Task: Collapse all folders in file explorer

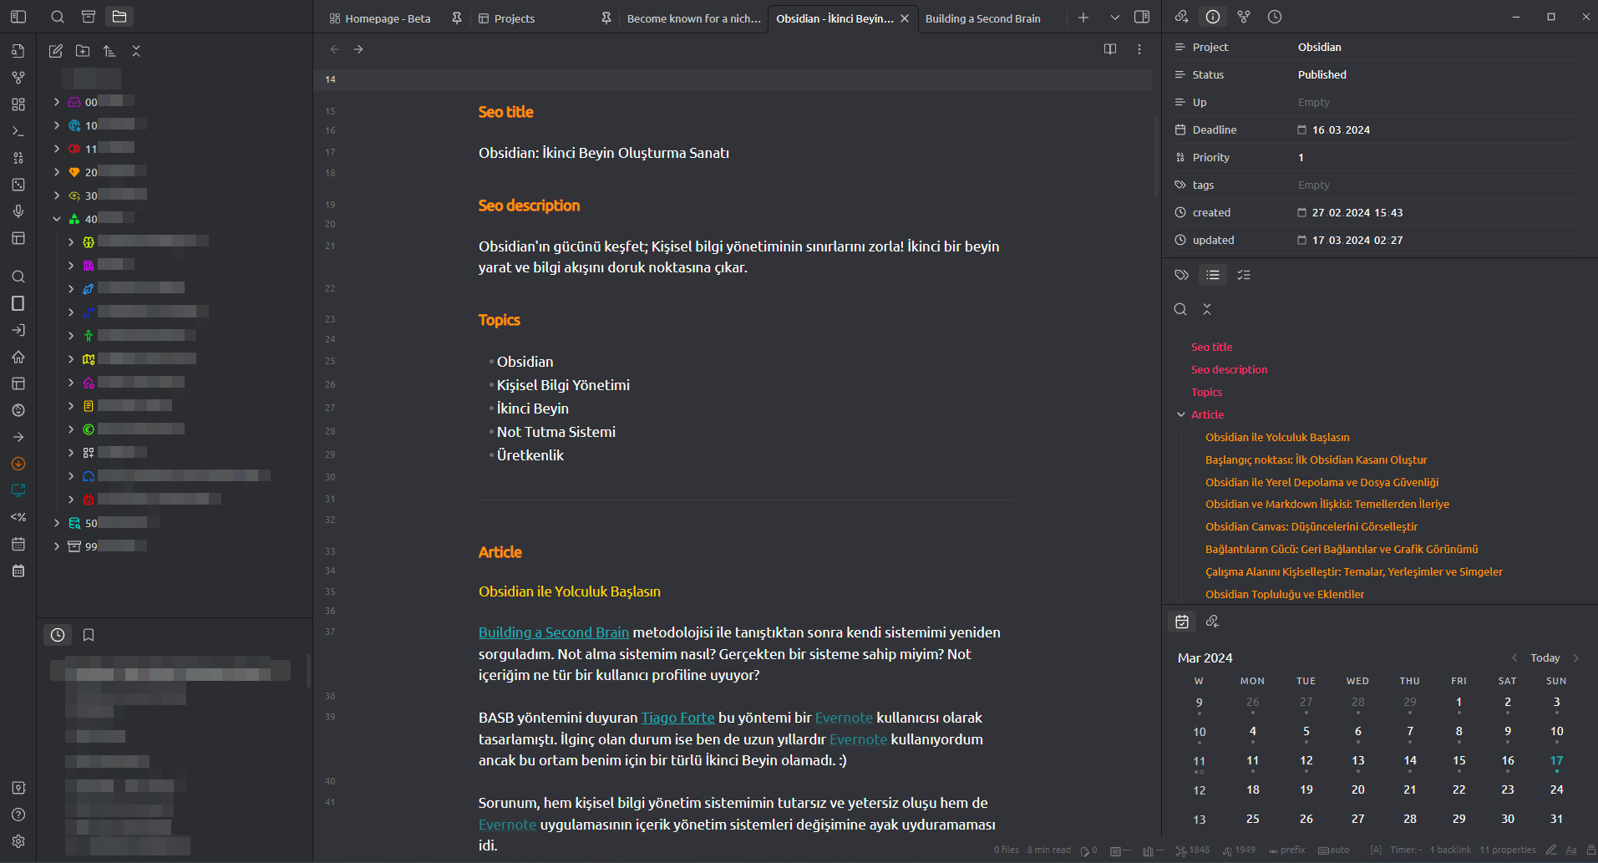Action: coord(136,51)
